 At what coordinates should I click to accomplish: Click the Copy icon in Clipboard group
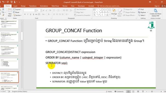[x=3, y=12]
